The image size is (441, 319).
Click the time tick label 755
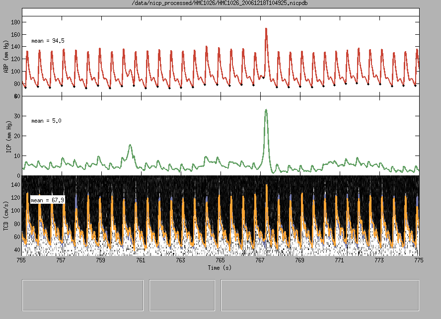[21, 260]
